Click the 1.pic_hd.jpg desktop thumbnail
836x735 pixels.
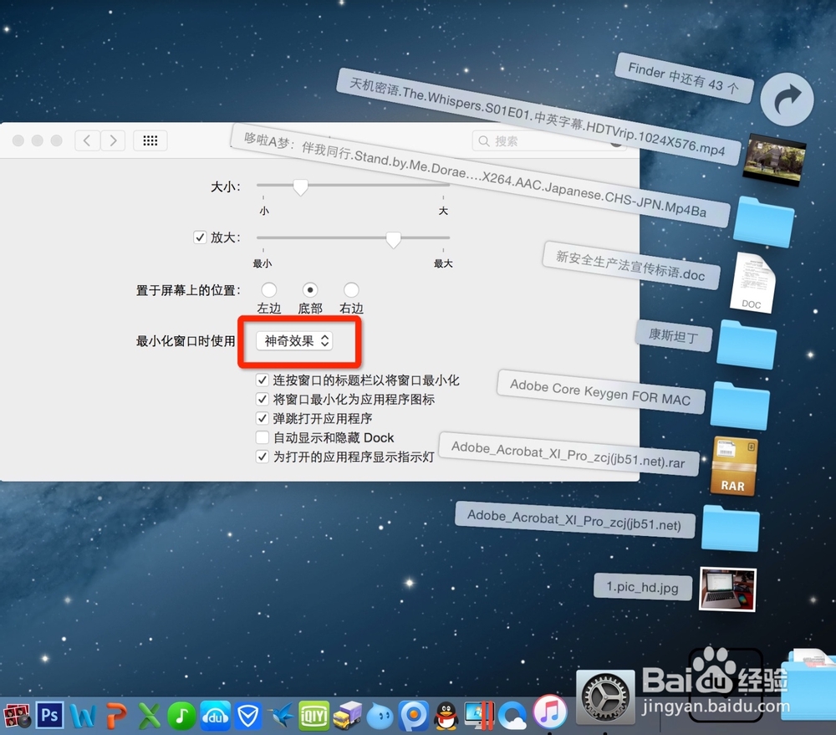726,590
